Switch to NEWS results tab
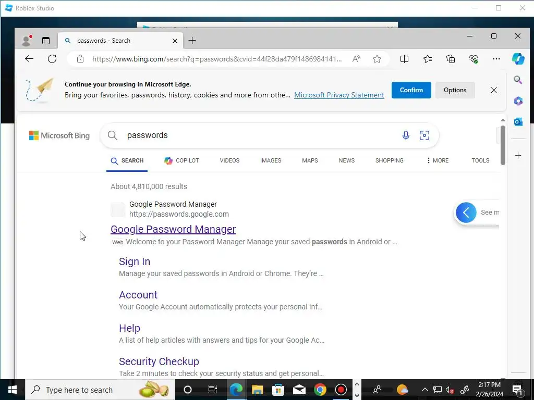The width and height of the screenshot is (534, 400). pos(346,160)
